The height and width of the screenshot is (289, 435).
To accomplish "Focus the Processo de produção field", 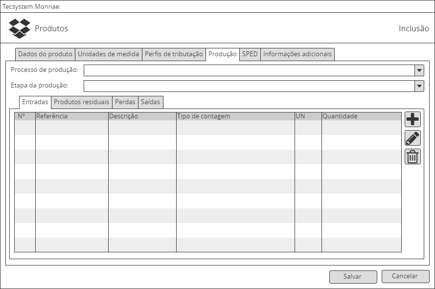I will click(x=249, y=70).
